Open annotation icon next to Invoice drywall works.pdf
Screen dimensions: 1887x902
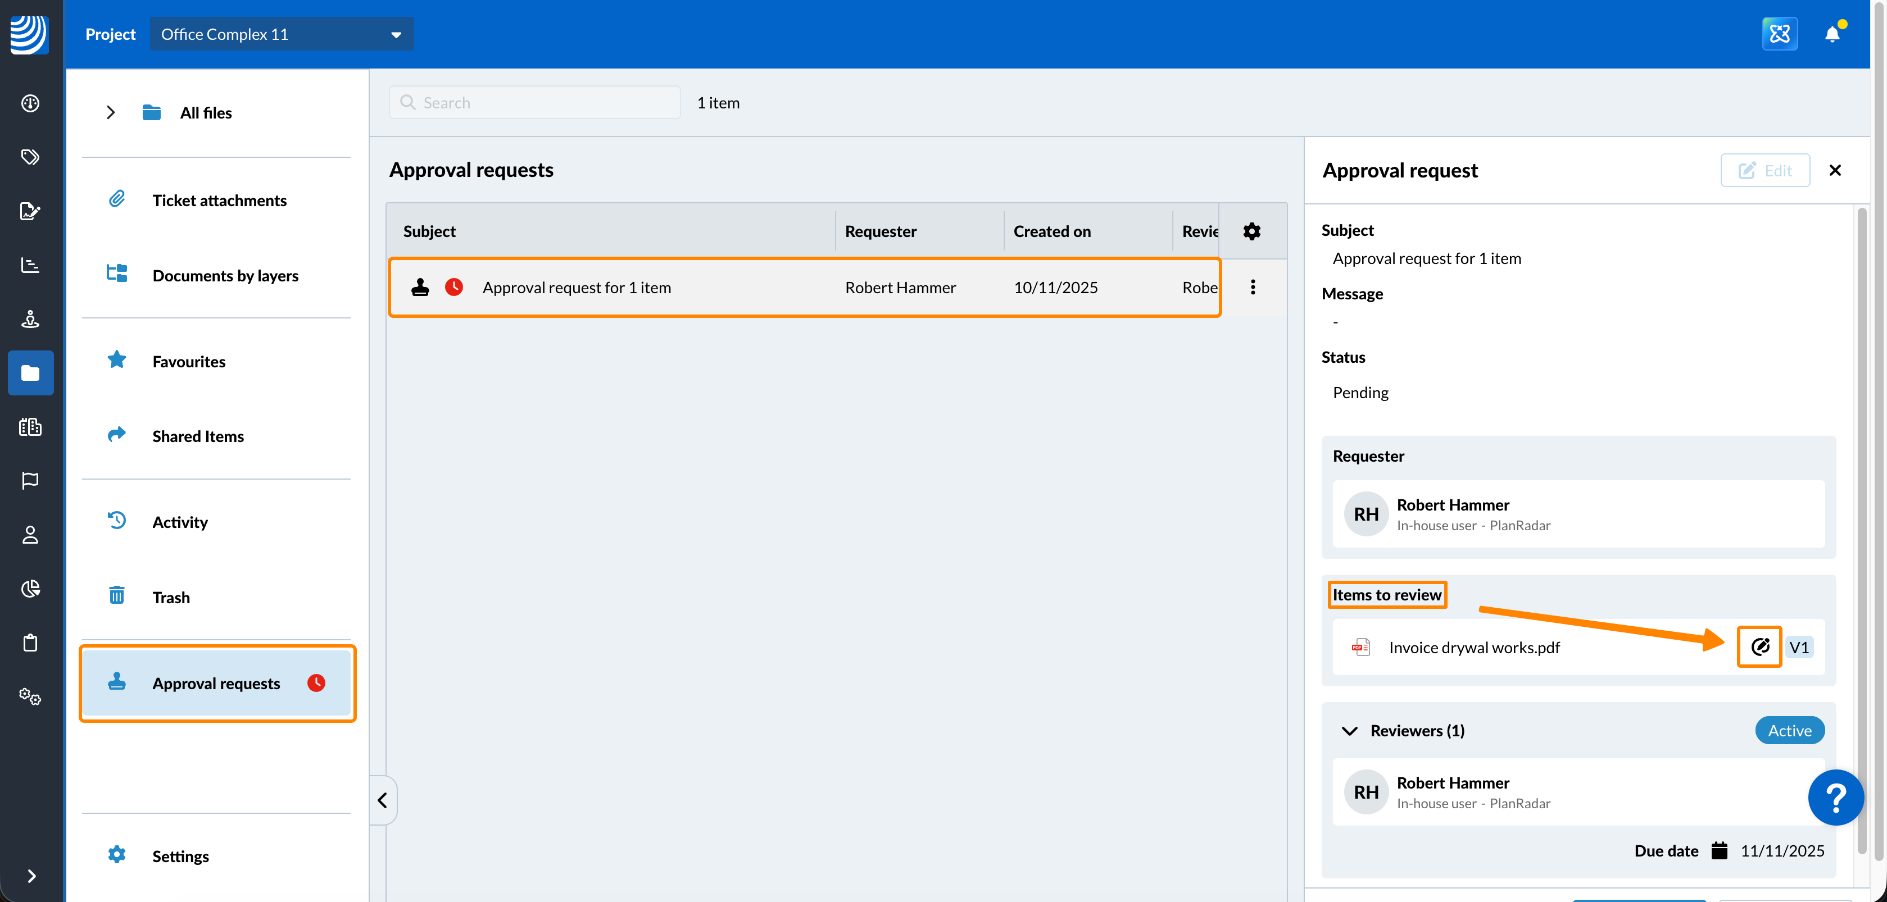[x=1759, y=646]
